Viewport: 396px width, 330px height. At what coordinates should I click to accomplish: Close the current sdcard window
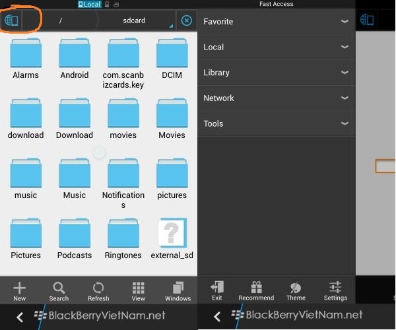tap(187, 20)
